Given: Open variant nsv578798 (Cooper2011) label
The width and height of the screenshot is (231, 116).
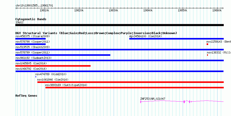Looking at the screenshot, I should (33, 42).
